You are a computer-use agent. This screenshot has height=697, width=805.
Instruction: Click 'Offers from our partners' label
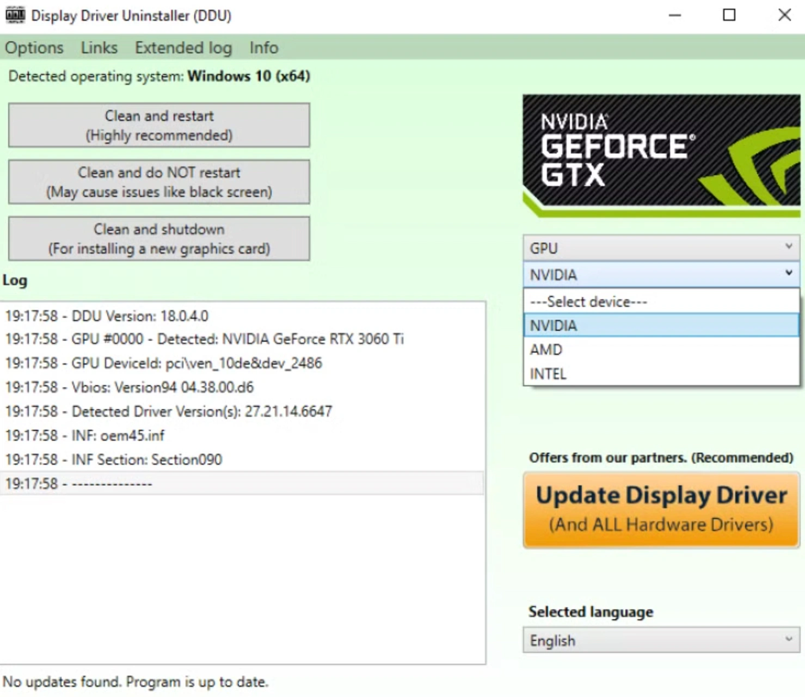point(661,458)
